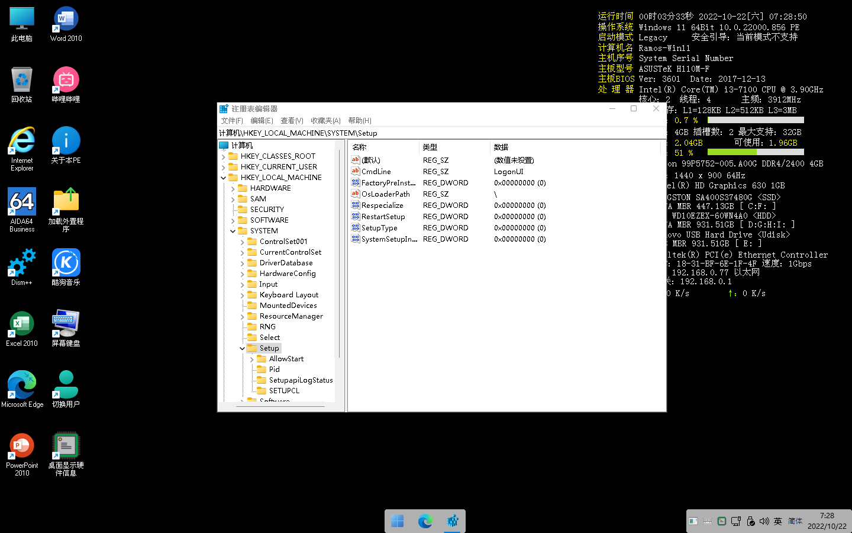Image resolution: width=852 pixels, height=533 pixels.
Task: Open the 此电脑 desktop icon
Action: pos(22,24)
